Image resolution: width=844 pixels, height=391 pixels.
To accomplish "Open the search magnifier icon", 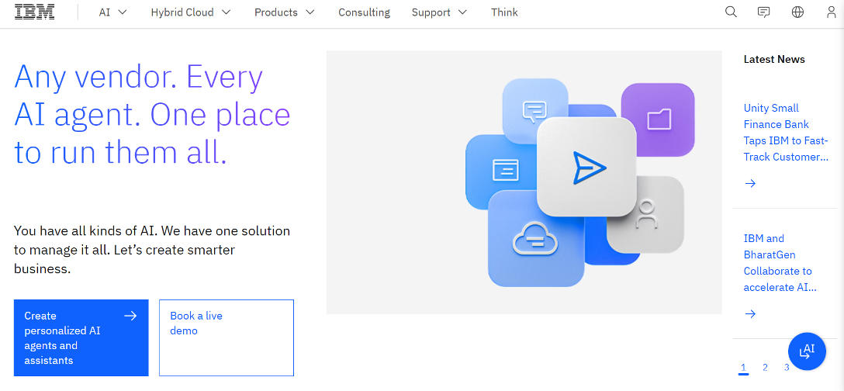I will tap(731, 12).
